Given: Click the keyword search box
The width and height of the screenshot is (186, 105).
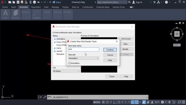Looking at the screenshot, I should click(112, 2).
